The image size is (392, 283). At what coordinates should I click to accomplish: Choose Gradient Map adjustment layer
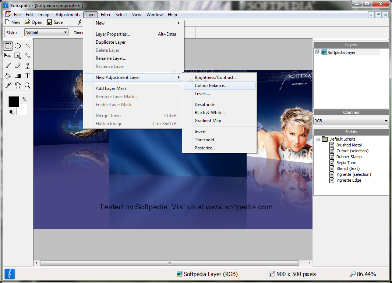pos(219,121)
